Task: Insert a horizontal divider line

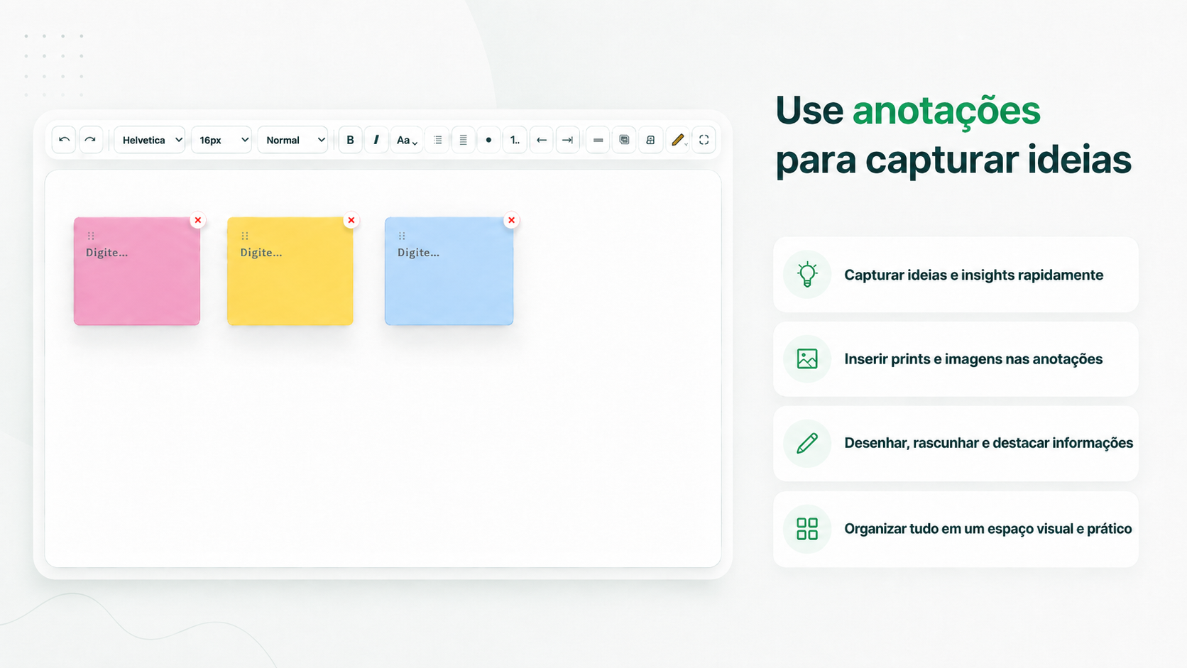Action: [x=598, y=140]
